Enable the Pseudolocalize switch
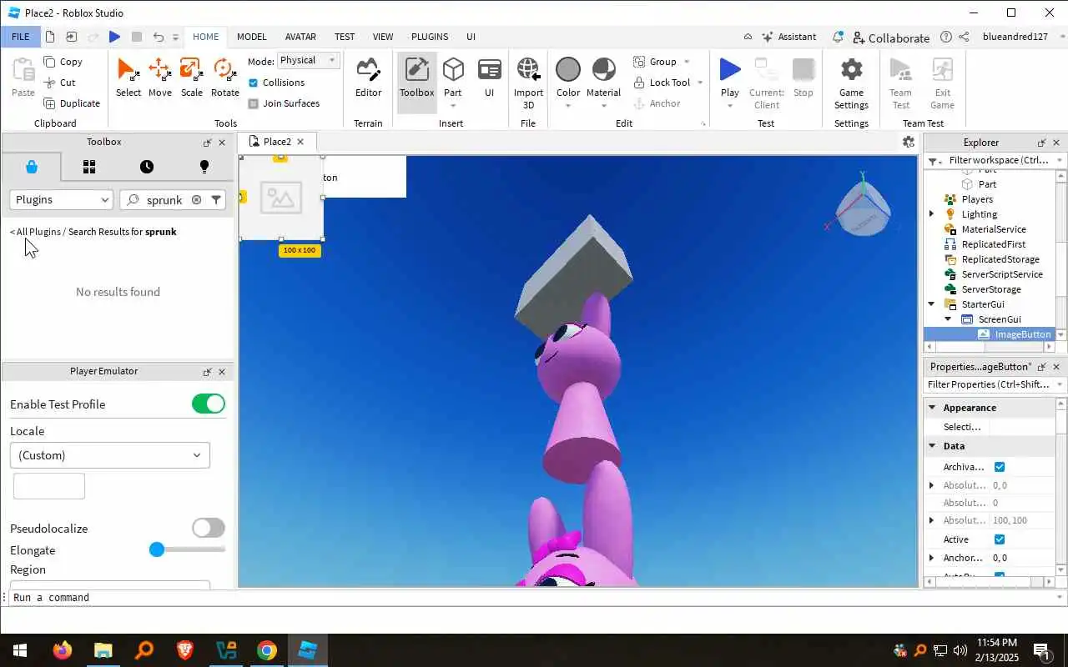This screenshot has width=1068, height=667. [x=209, y=528]
